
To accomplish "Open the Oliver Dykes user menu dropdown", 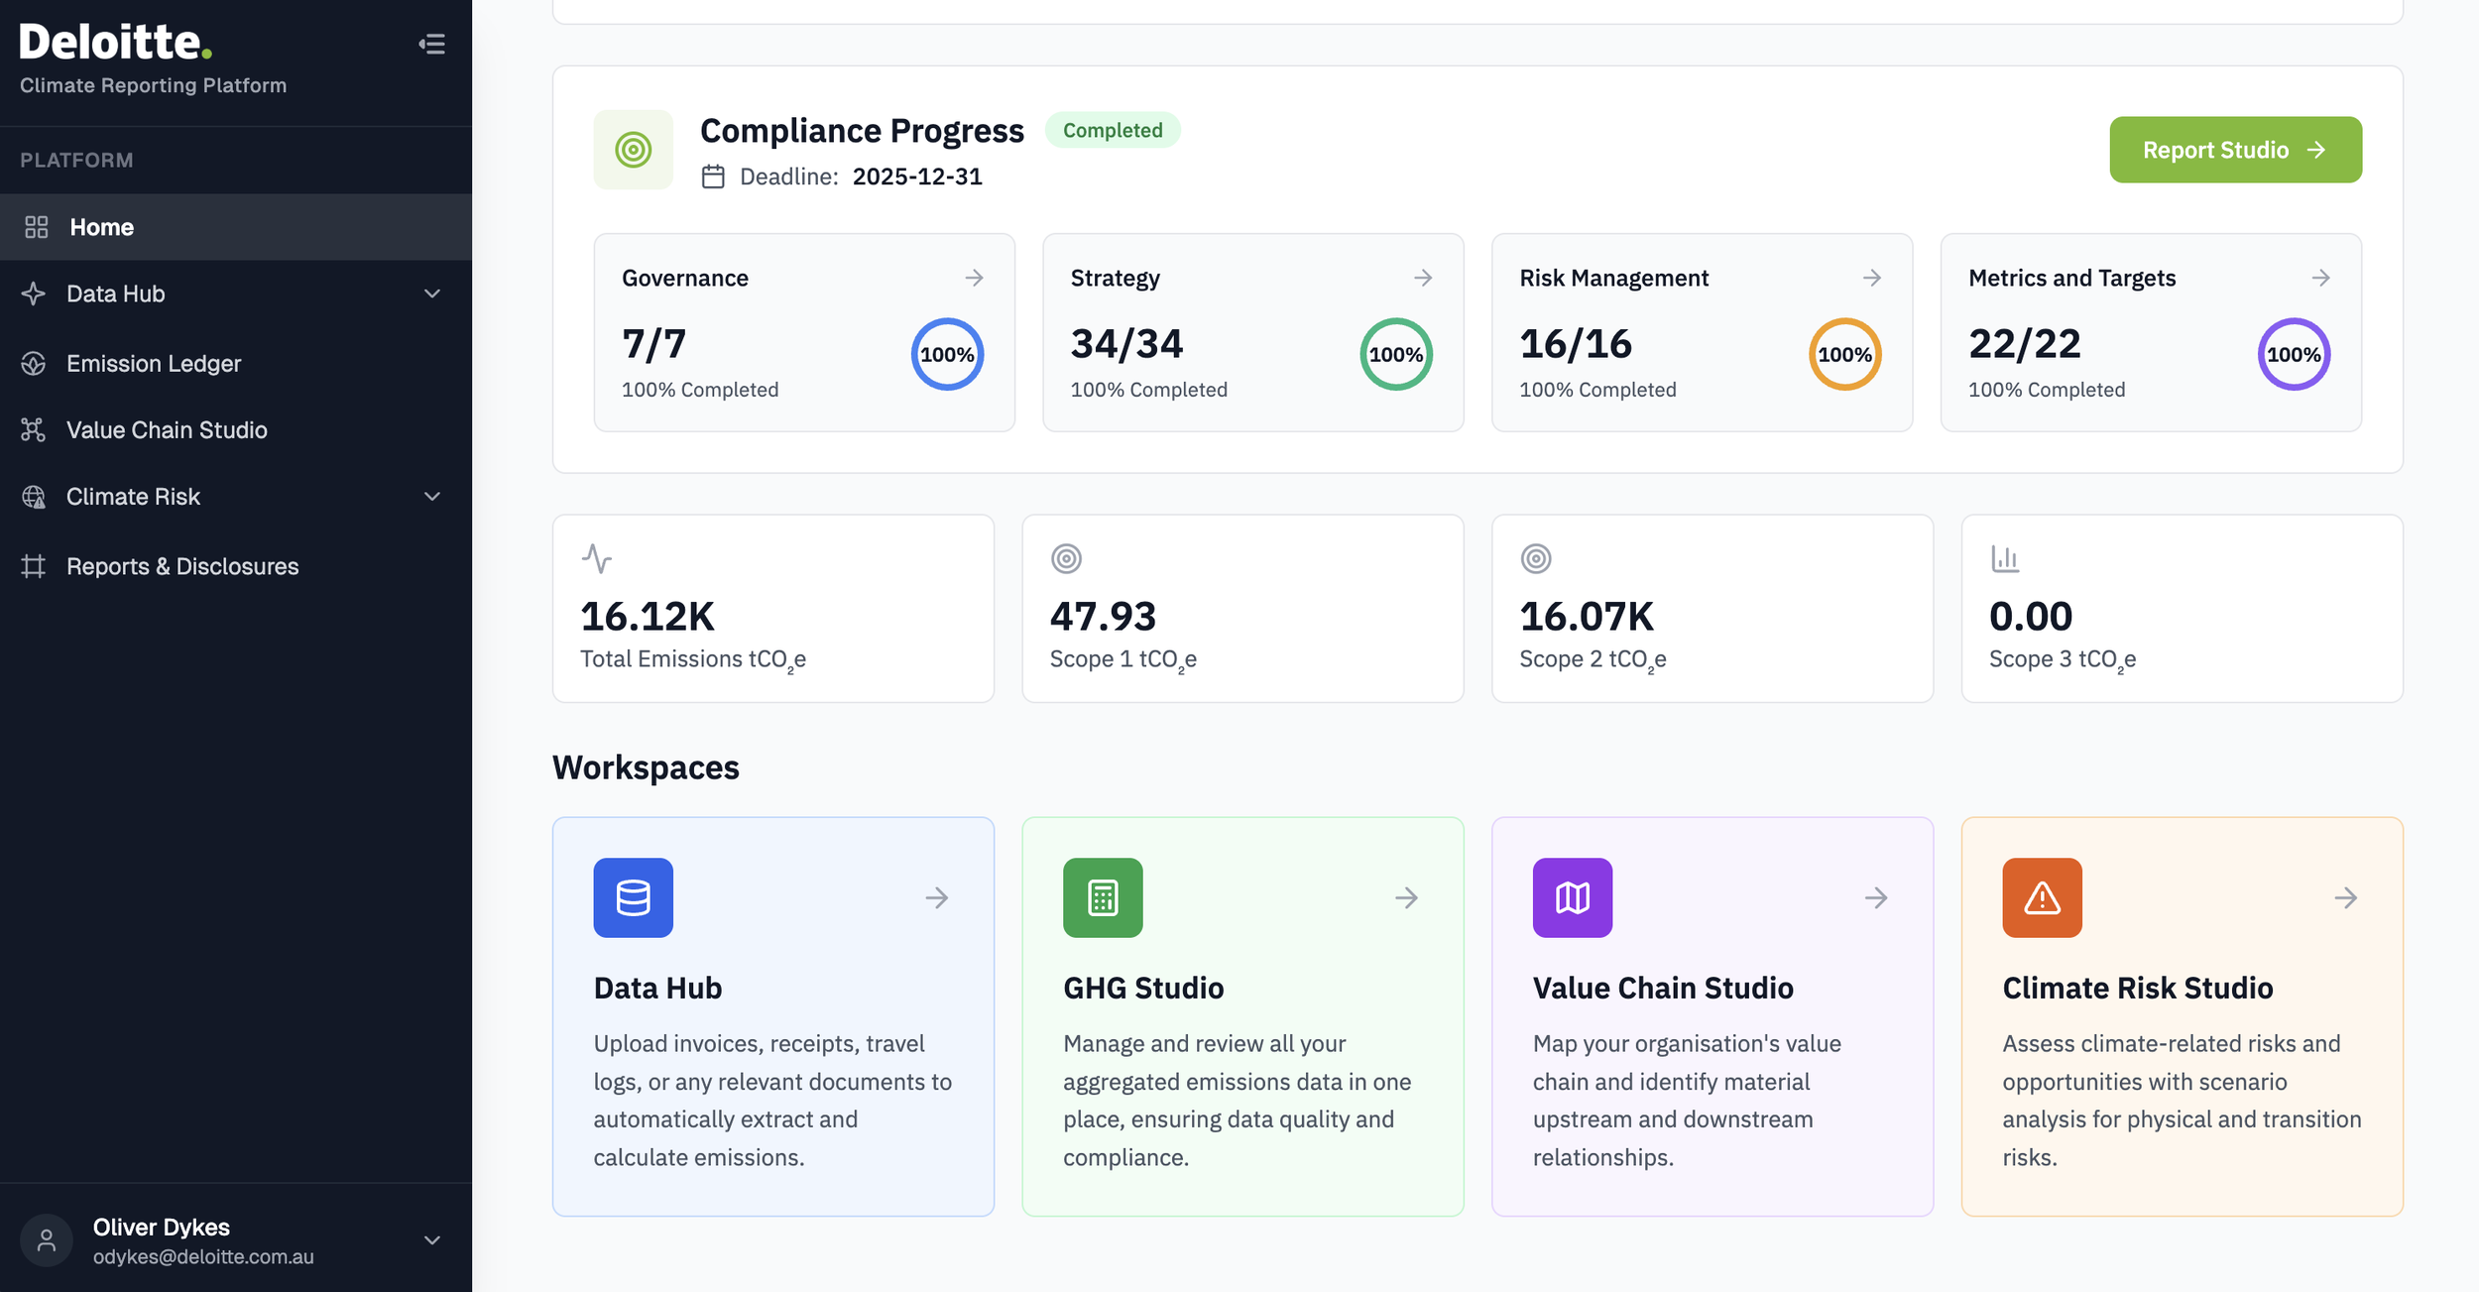I will [x=432, y=1240].
